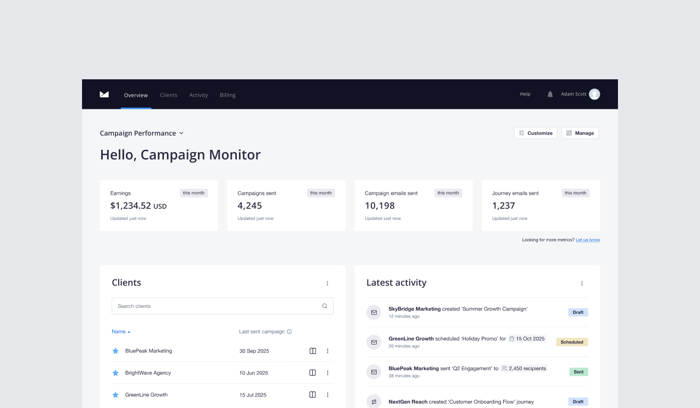Toggle the star for BluePeak Marketing
The image size is (700, 408).
coord(115,351)
